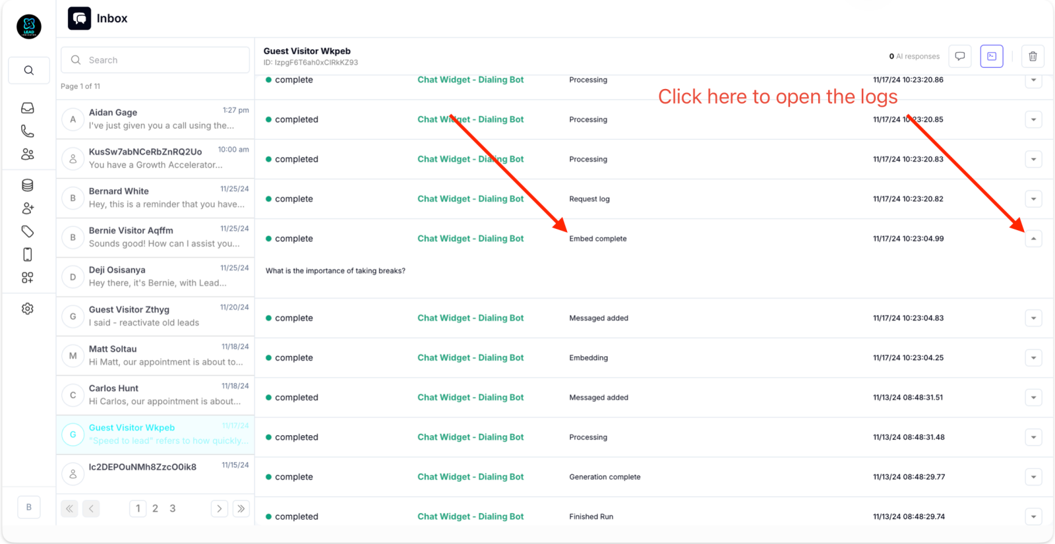Viewport: 1055px width, 544px height.
Task: Open the apps grid icon in the sidebar
Action: 28,278
